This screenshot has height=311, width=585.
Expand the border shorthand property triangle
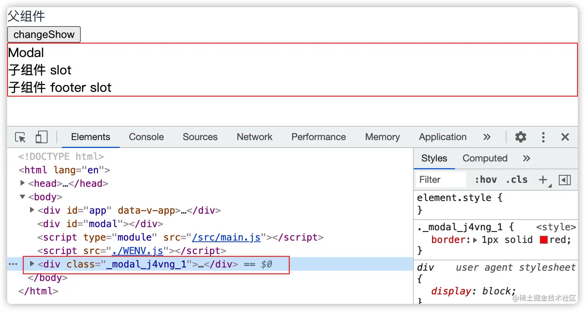click(x=475, y=240)
